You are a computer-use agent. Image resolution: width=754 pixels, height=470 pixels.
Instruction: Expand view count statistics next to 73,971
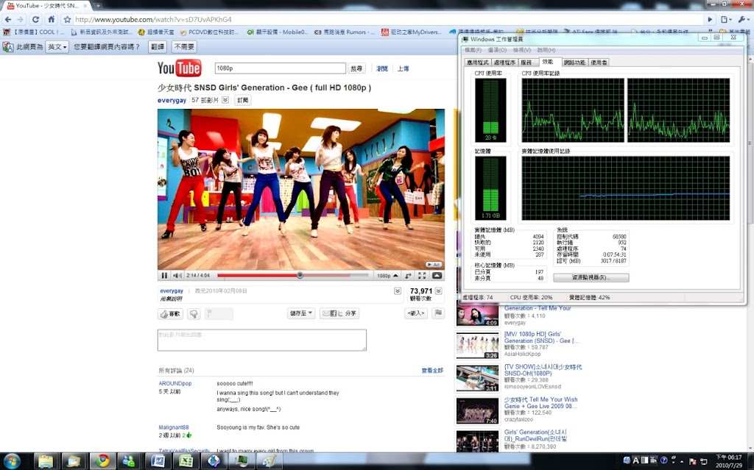[x=439, y=291]
